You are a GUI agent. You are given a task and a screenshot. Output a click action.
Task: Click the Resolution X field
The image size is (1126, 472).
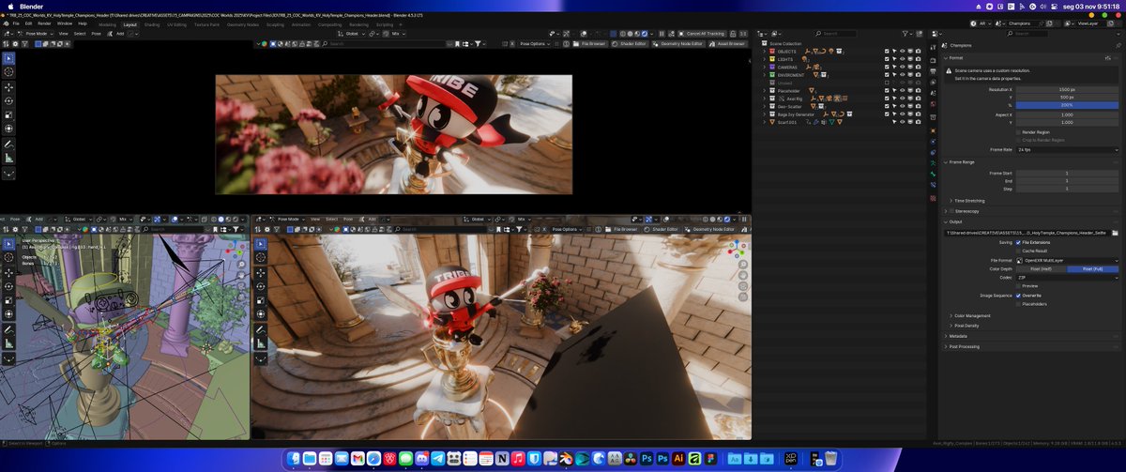tap(1068, 89)
